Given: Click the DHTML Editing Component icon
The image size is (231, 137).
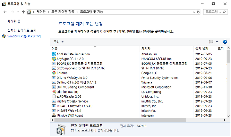Looking at the screenshot, I should 54,87.
